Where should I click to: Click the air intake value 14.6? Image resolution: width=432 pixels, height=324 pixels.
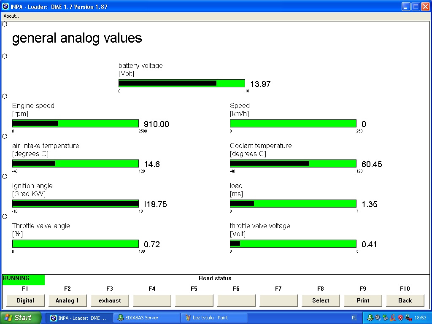pyautogui.click(x=152, y=164)
